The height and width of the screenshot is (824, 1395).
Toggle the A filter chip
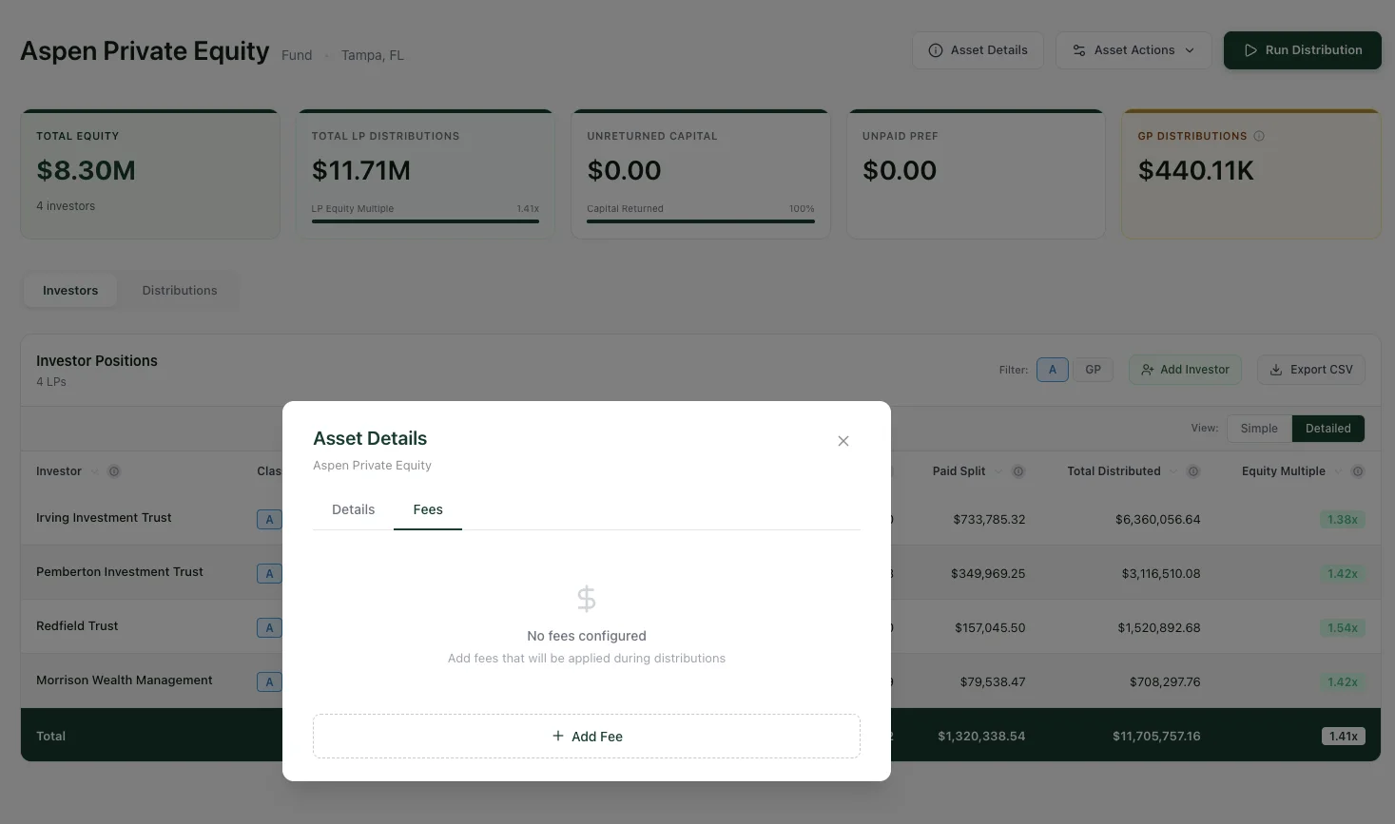click(x=1052, y=369)
